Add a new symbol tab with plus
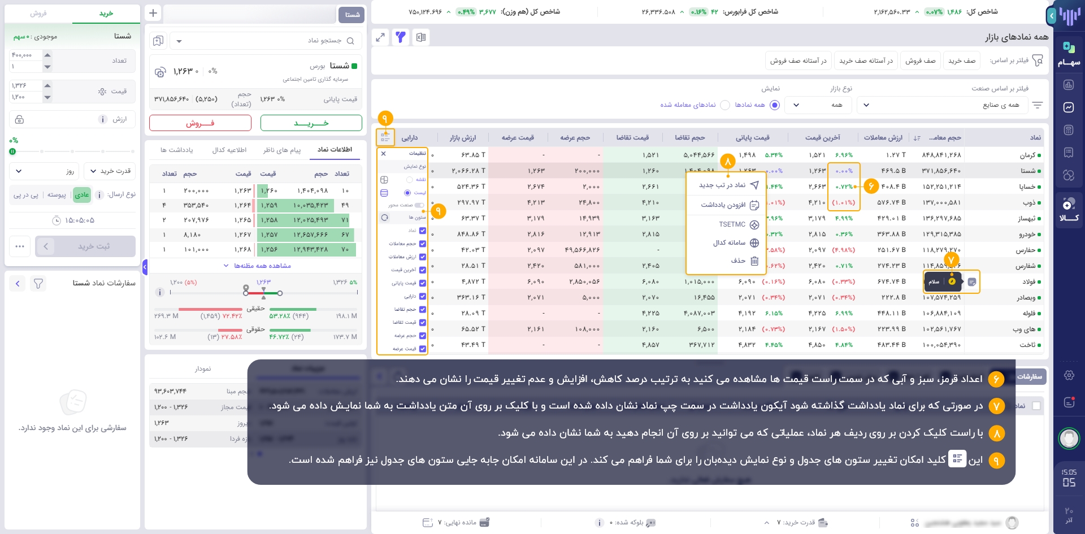The width and height of the screenshot is (1085, 534). click(153, 13)
